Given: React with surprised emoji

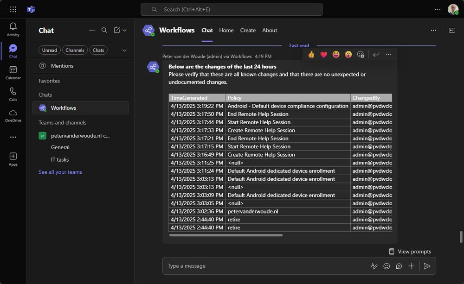Looking at the screenshot, I should [x=348, y=54].
